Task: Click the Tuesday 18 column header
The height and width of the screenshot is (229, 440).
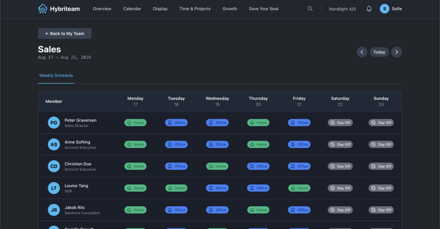Action: (x=176, y=101)
